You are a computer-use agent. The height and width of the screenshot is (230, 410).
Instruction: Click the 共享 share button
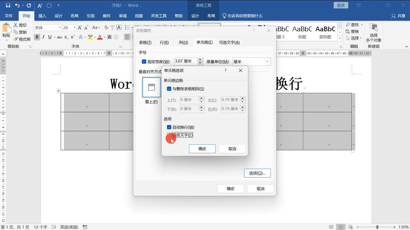coord(398,16)
